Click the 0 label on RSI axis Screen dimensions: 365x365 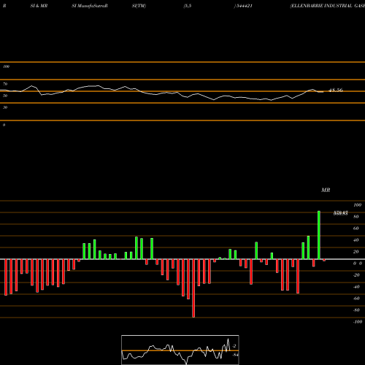4,125
